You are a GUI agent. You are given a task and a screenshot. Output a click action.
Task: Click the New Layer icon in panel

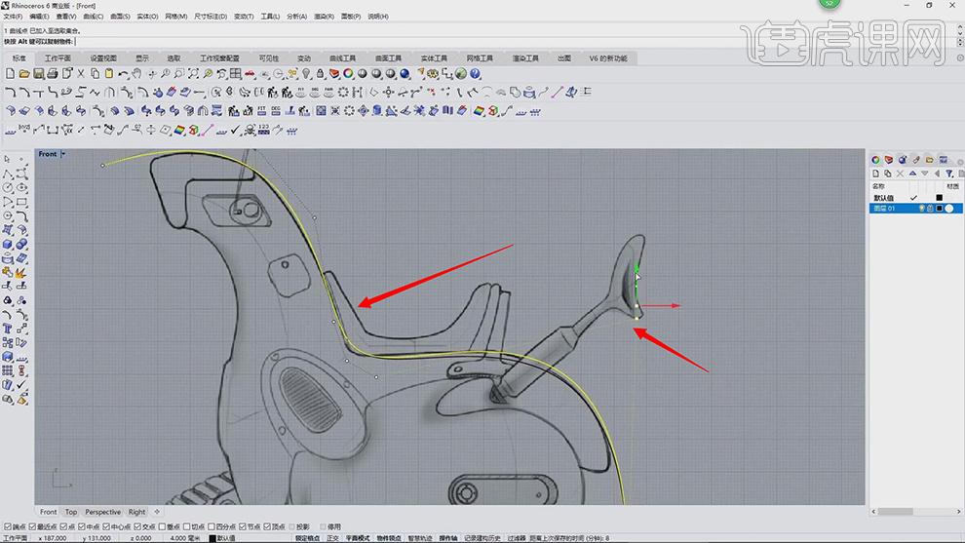point(875,174)
